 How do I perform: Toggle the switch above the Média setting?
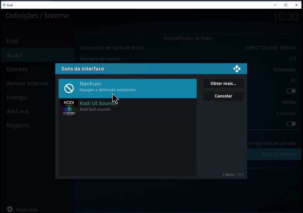click(x=291, y=91)
